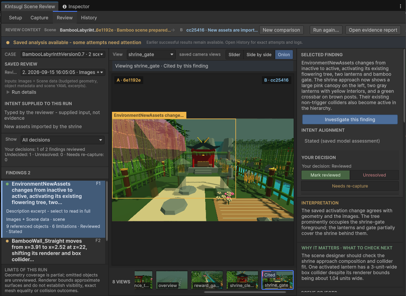This screenshot has height=296, width=406.
Task: Click the INTERPRETATION heading
Action: 320,203
